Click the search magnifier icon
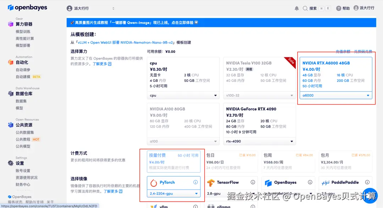383x208 pixels. (305, 8)
